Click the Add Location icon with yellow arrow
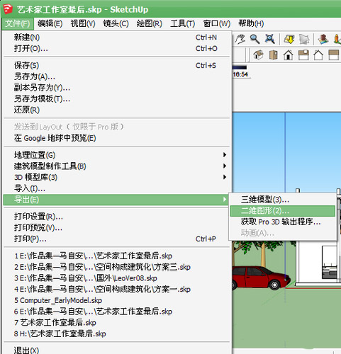Screen dimensions: 341x354 (289, 39)
